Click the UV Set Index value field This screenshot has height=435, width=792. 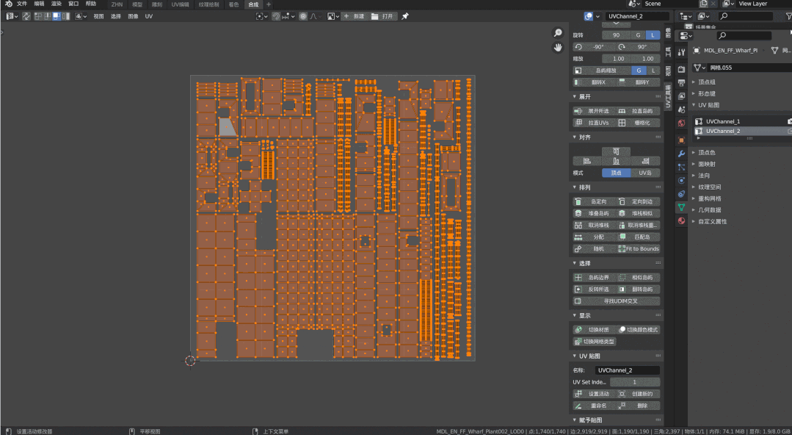click(634, 382)
